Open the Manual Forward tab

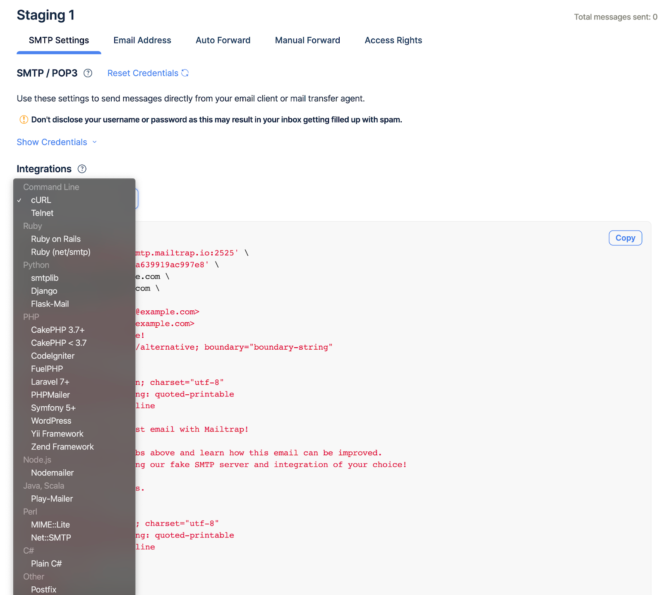pyautogui.click(x=307, y=40)
